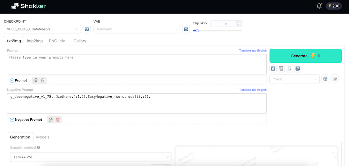
Task: Click Translate into English for Negative Prompt
Action: pyautogui.click(x=253, y=90)
